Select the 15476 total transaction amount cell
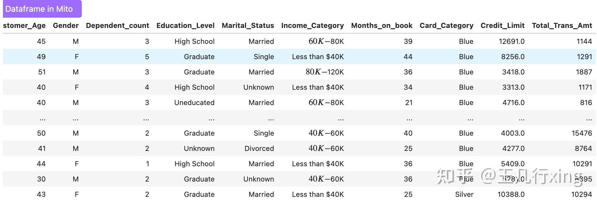 (581, 133)
